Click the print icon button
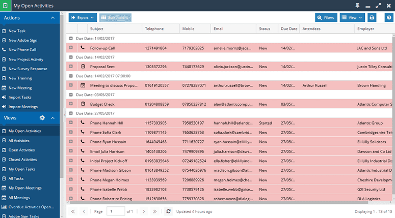Viewport: 395px width, 218px height. 372,18
